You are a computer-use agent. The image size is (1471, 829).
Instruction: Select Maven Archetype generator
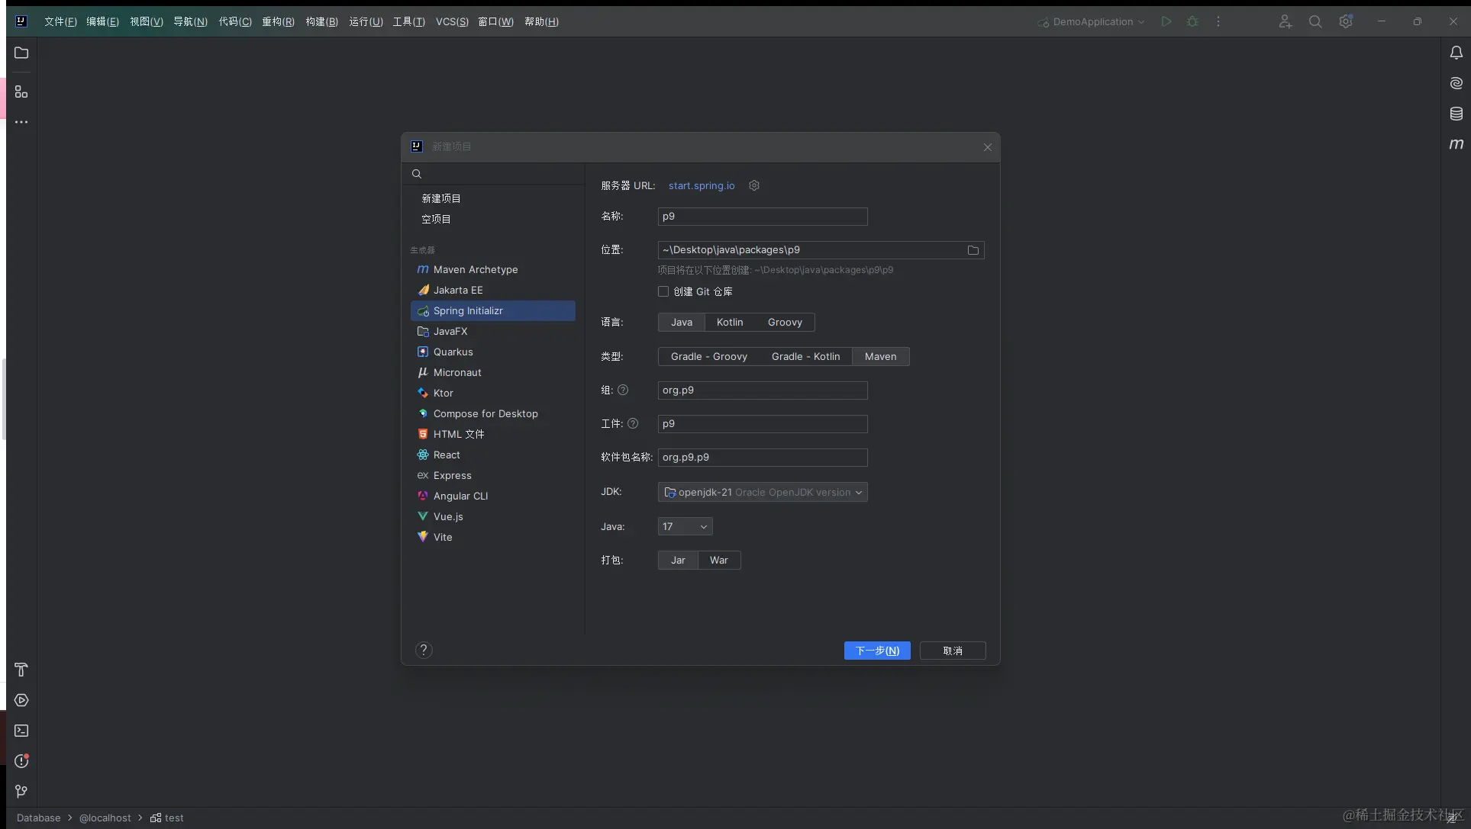(493, 269)
